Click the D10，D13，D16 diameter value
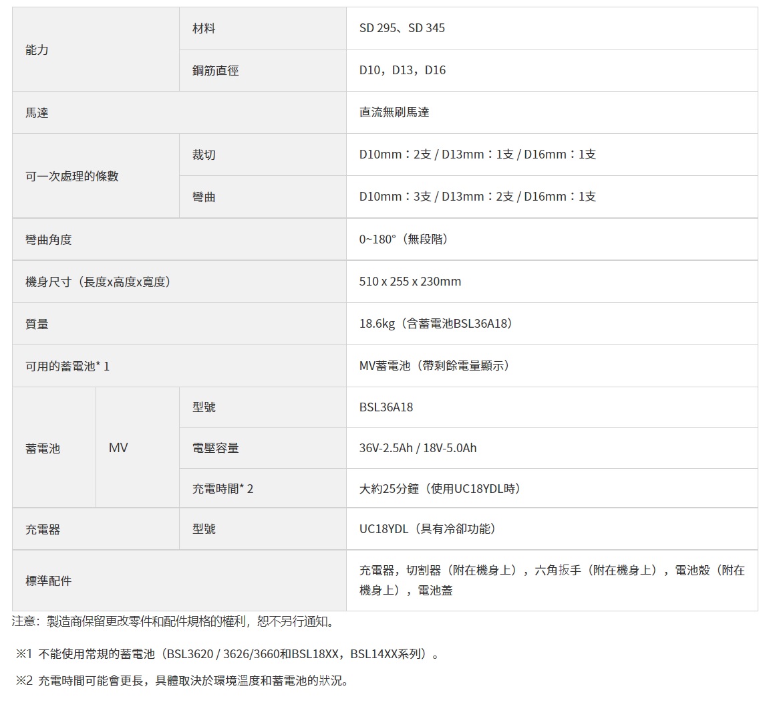This screenshot has height=709, width=767. tap(402, 70)
